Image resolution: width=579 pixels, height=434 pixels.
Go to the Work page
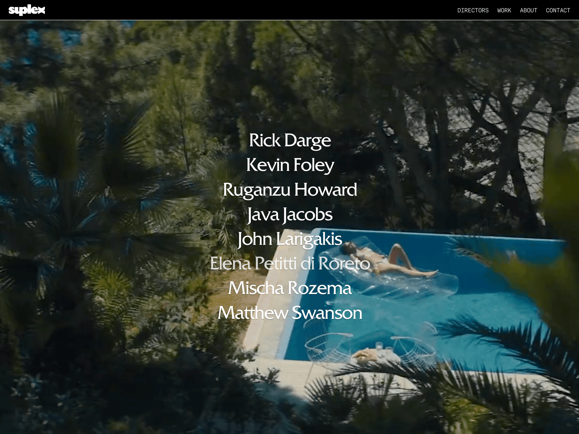(504, 10)
